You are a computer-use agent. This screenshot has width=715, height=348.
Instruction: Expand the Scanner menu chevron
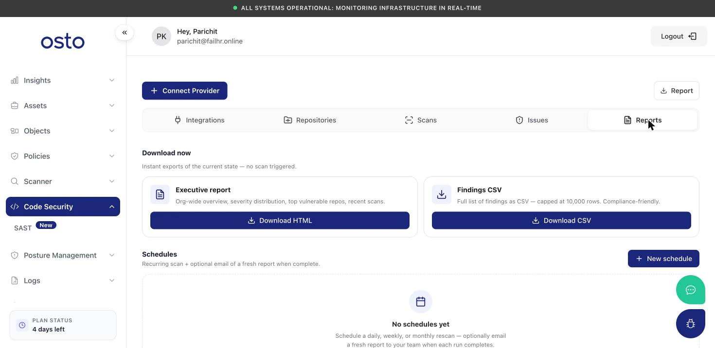pos(112,181)
